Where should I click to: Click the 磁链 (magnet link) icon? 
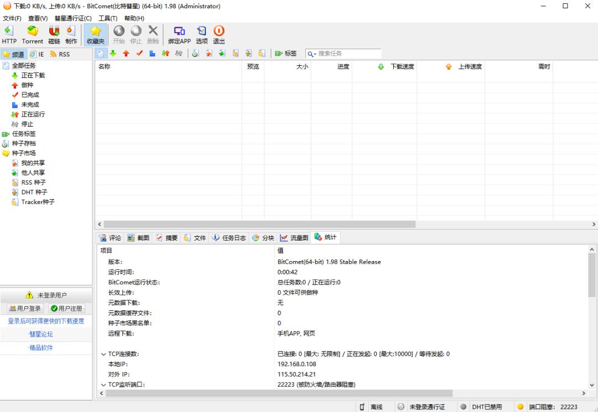54,34
